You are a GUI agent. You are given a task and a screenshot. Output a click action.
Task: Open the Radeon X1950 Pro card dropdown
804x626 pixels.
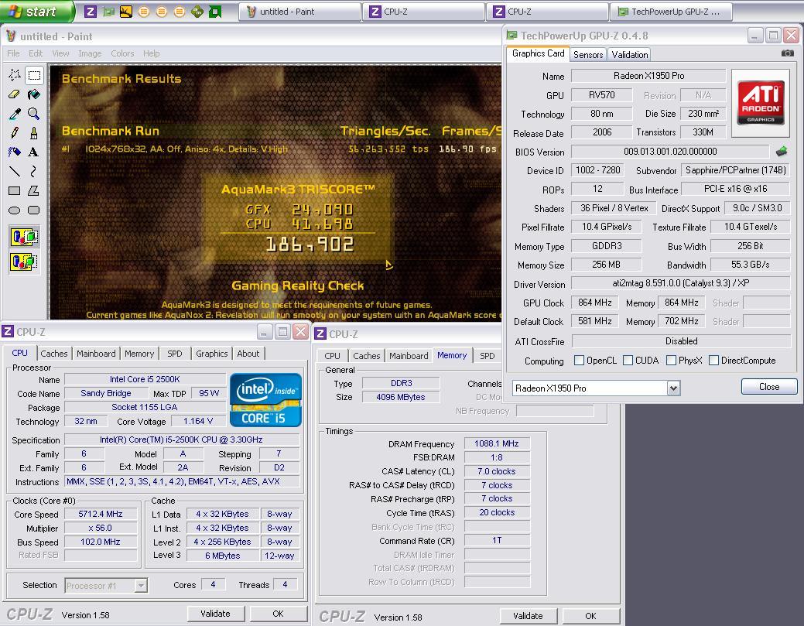tap(673, 388)
